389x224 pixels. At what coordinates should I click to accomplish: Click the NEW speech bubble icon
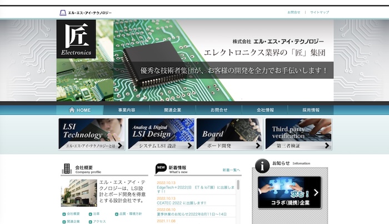(161, 169)
